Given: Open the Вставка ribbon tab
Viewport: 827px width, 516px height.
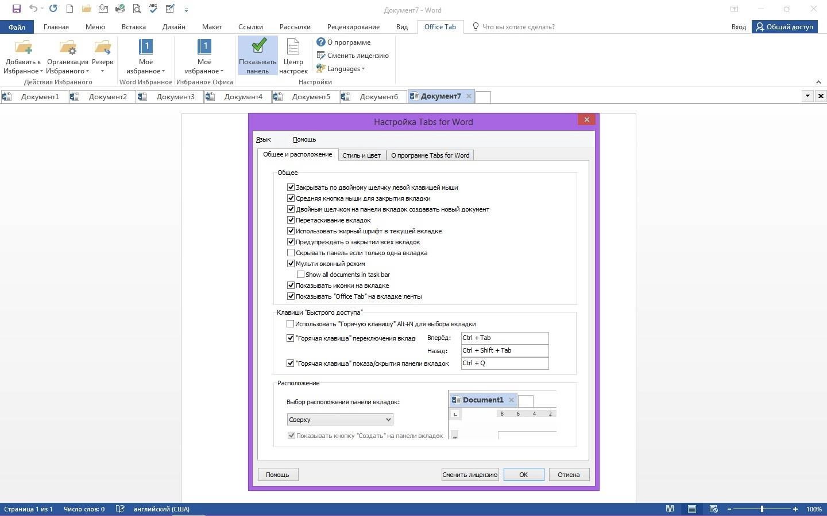Looking at the screenshot, I should (133, 27).
